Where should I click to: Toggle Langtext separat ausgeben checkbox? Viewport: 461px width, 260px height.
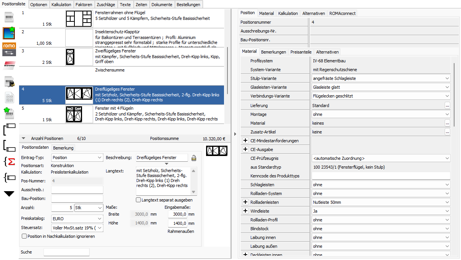pos(139,200)
